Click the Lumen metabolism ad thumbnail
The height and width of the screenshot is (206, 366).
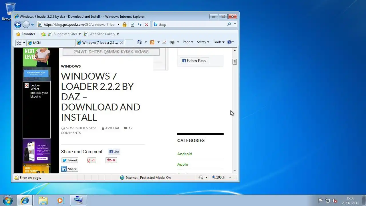click(37, 151)
